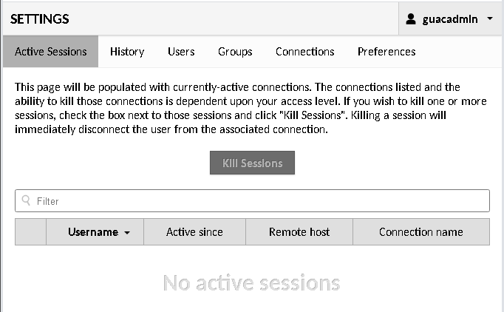
Task: Click the No active sessions placeholder text
Action: [252, 283]
